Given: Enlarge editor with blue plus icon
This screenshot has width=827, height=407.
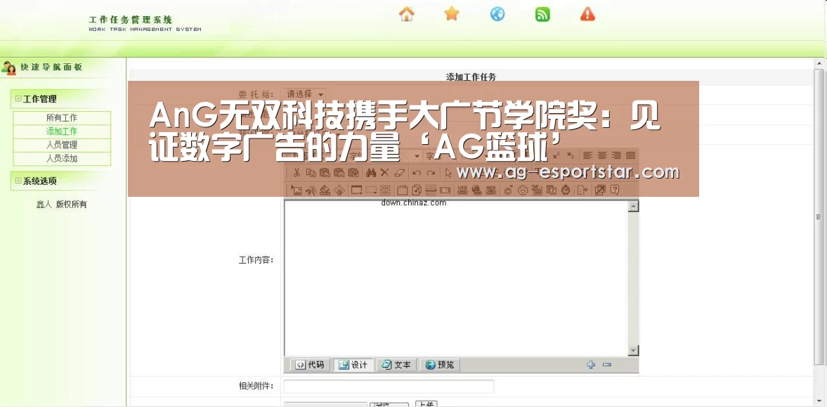Looking at the screenshot, I should click(591, 364).
